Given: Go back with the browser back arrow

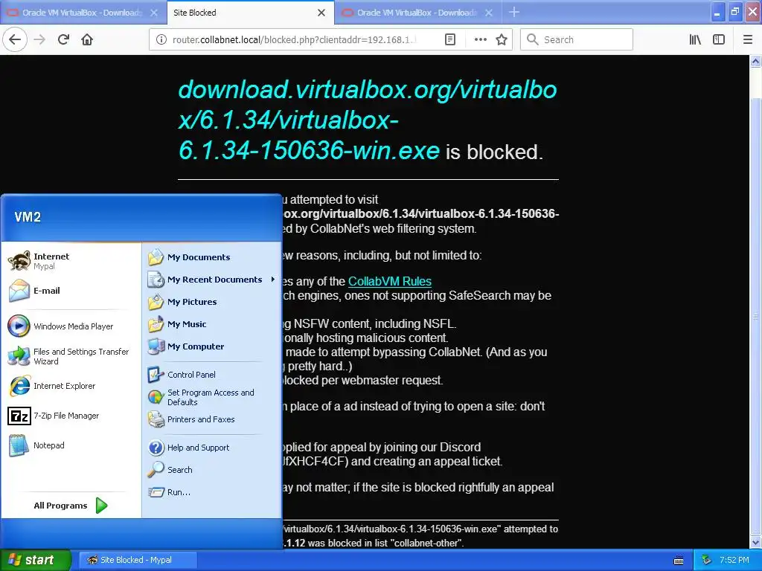Looking at the screenshot, I should tap(15, 39).
